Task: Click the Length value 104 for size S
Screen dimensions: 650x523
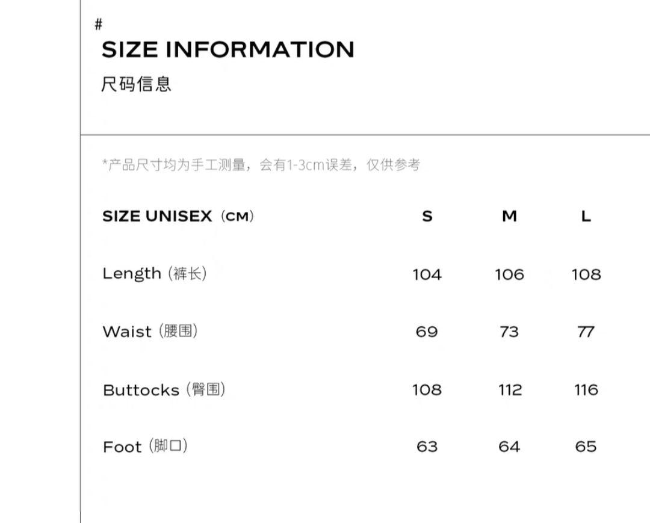Action: (427, 274)
